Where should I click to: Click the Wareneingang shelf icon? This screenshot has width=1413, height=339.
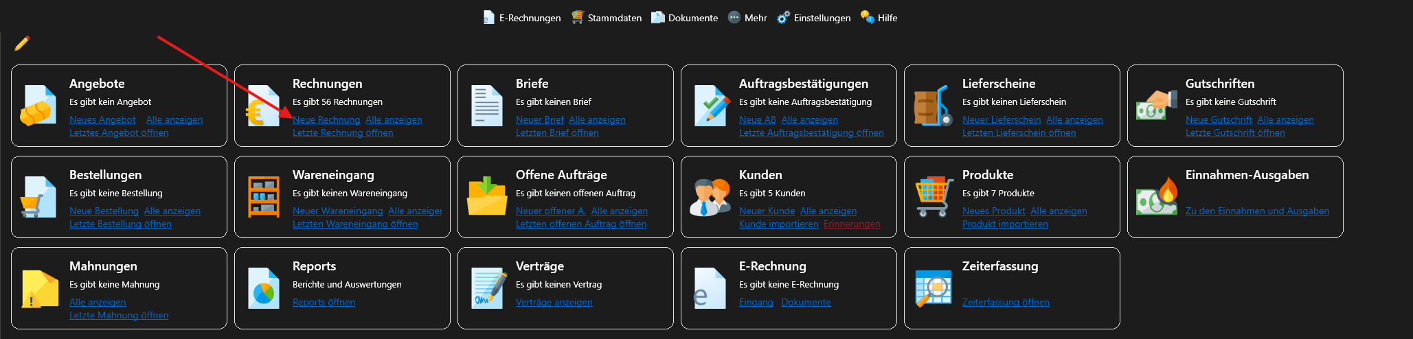coord(264,197)
